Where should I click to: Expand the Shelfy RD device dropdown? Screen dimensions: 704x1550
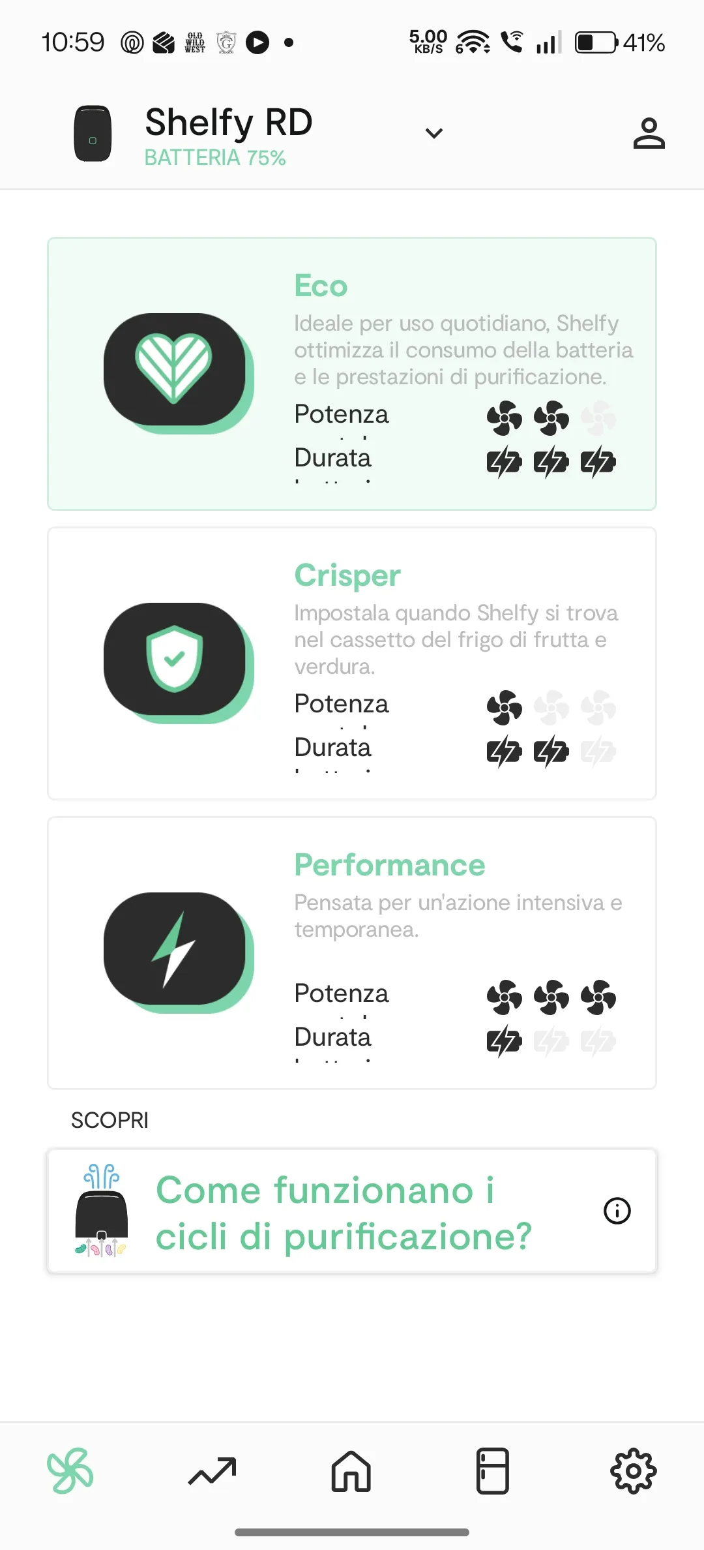click(433, 133)
